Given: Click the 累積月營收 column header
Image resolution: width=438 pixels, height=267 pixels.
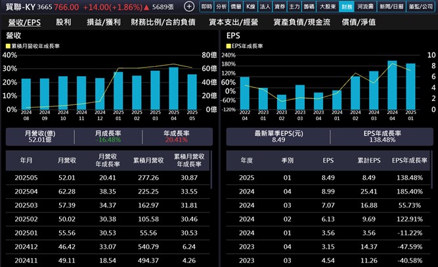Looking at the screenshot, I should [x=148, y=161].
